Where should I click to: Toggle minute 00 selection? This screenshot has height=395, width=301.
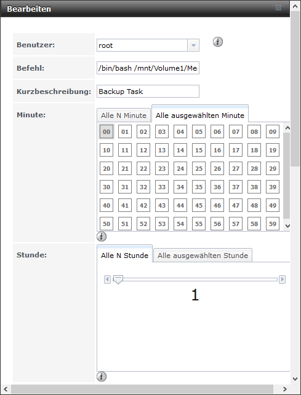point(106,131)
